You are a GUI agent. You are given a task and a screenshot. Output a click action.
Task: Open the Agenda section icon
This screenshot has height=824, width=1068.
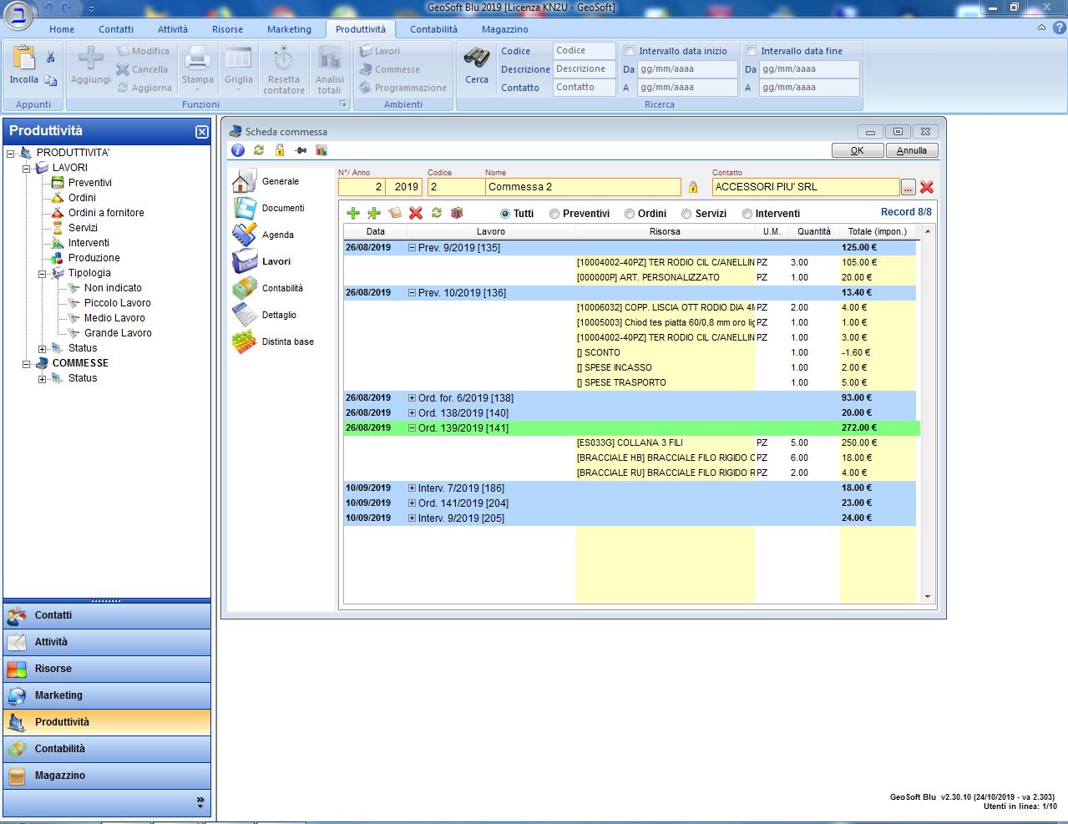click(x=245, y=235)
